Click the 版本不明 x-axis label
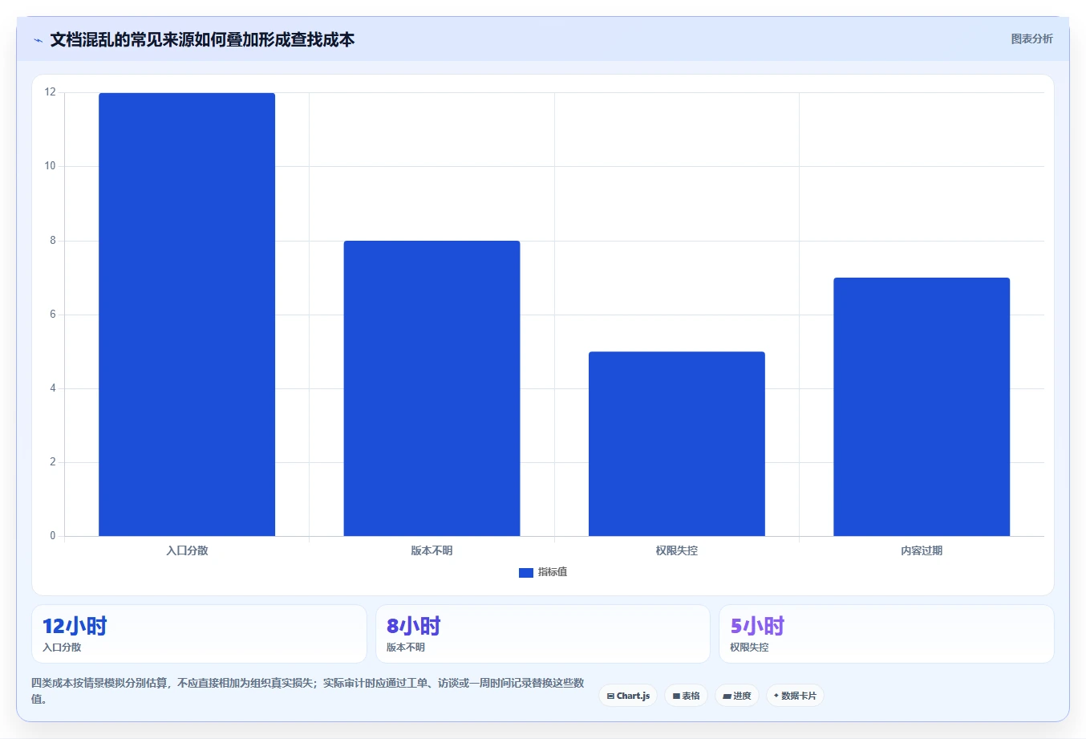This screenshot has height=739, width=1086. pyautogui.click(x=432, y=550)
